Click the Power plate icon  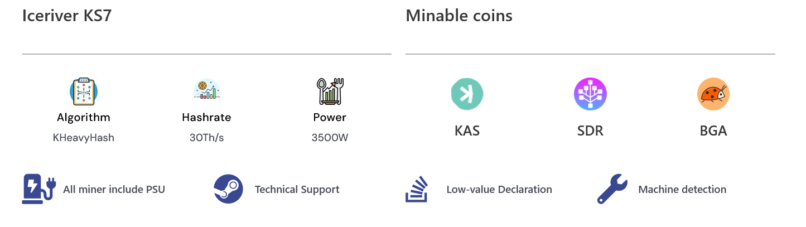[x=329, y=91]
